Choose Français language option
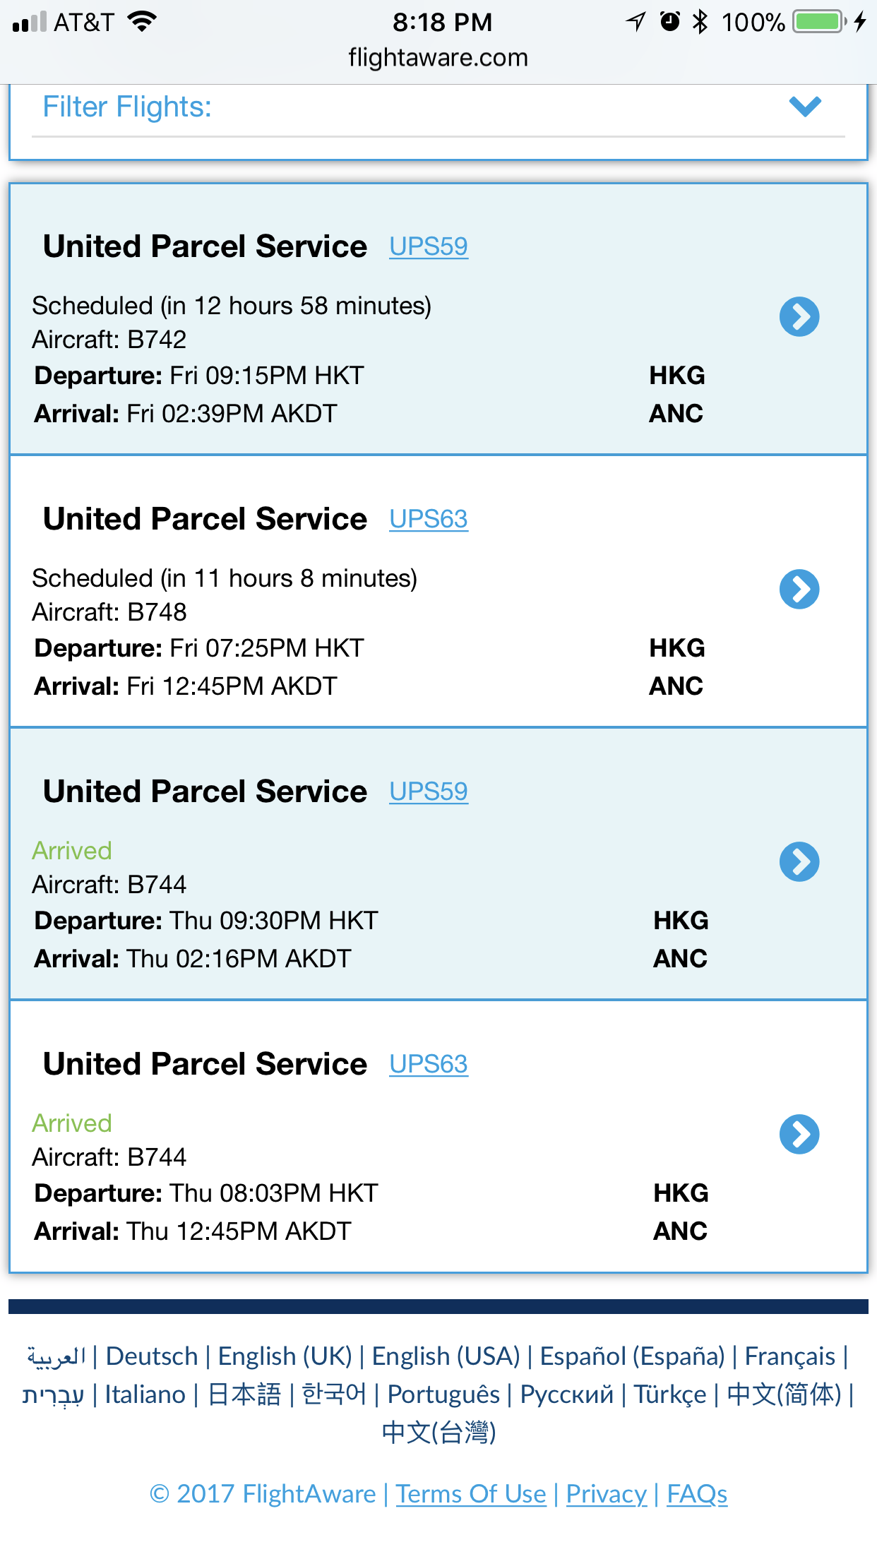877x1559 pixels. [789, 1356]
